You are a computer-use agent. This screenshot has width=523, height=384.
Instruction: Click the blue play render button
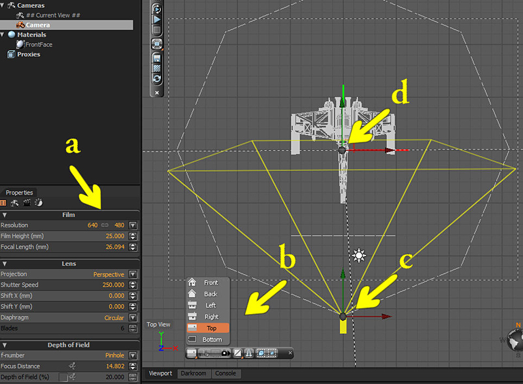point(157,20)
